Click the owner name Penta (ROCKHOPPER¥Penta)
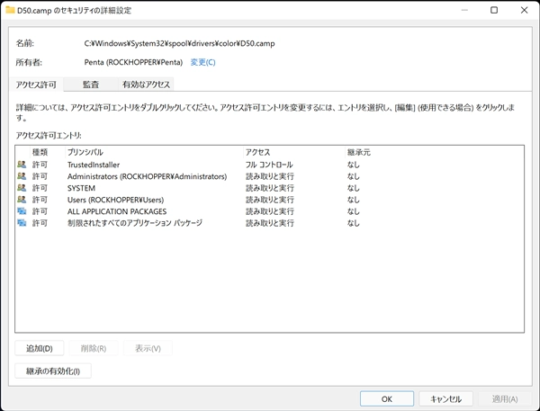The height and width of the screenshot is (411, 540). coord(133,62)
